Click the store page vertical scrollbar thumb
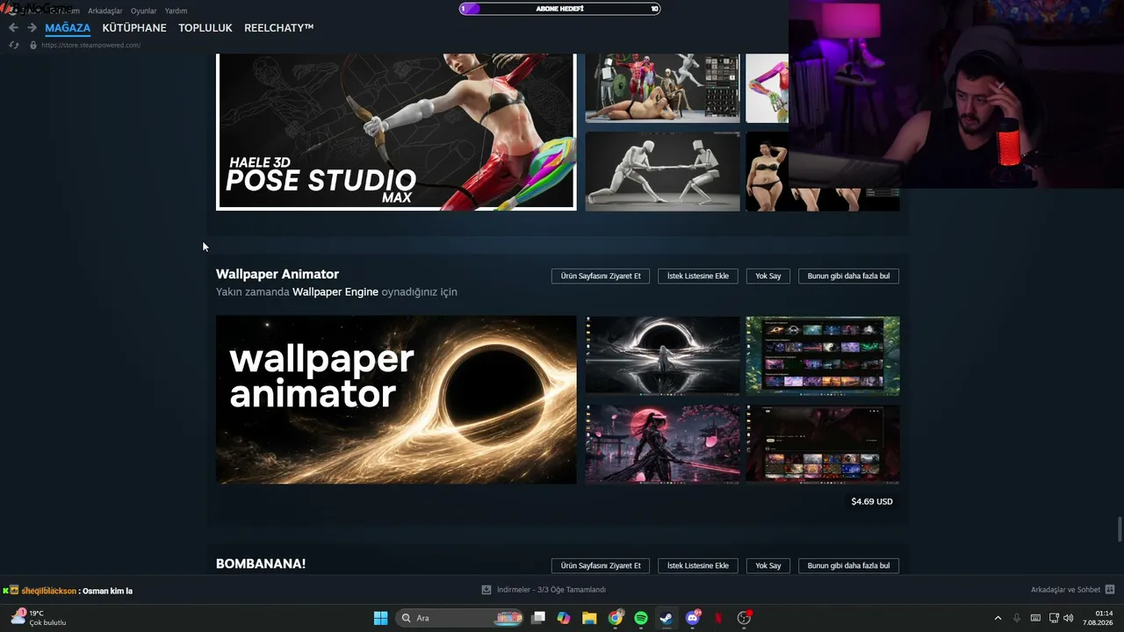 [x=1119, y=530]
